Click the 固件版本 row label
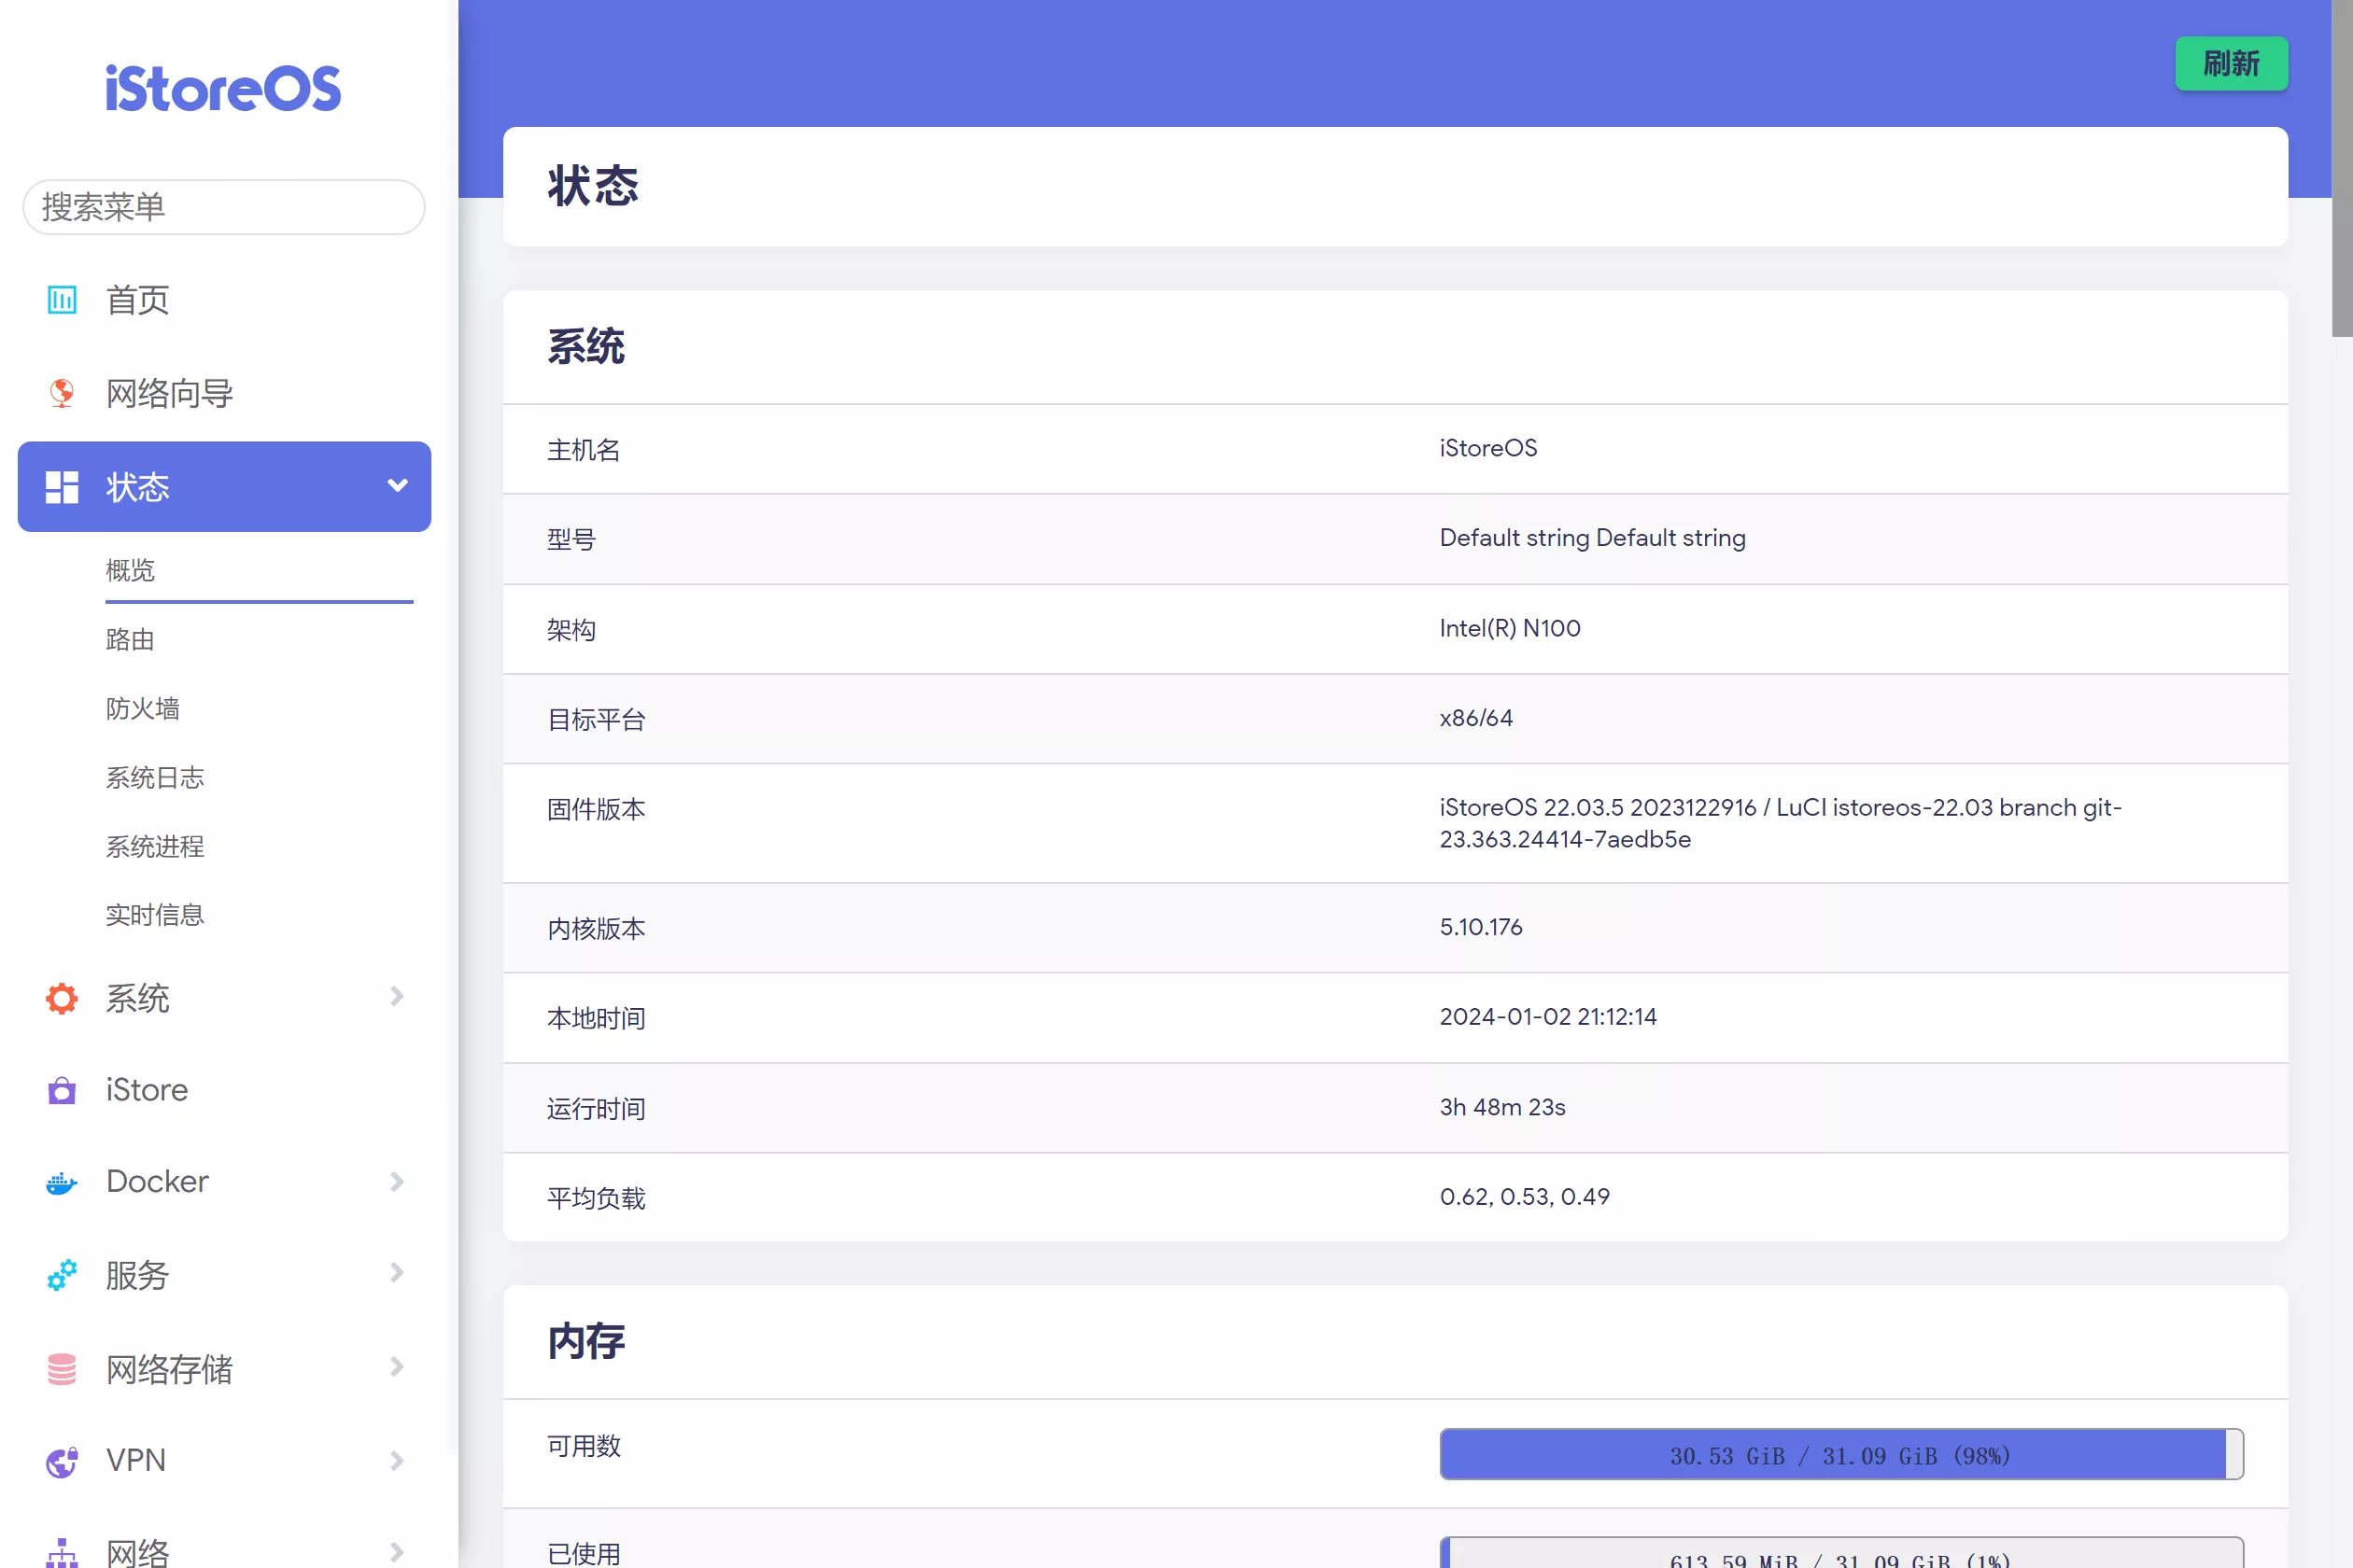Viewport: 2353px width, 1568px height. 597,809
